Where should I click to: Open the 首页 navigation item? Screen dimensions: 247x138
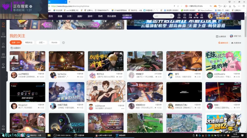(51, 16)
